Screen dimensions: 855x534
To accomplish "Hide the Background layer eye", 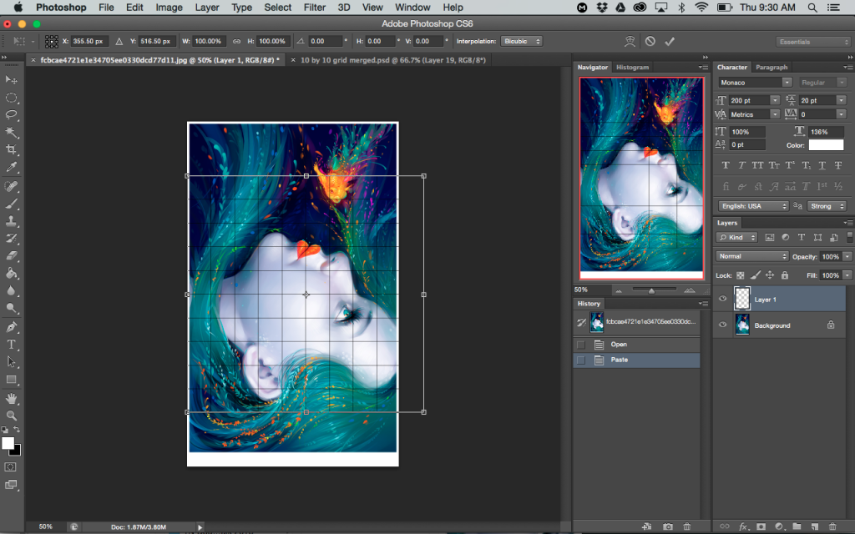I will pyautogui.click(x=722, y=325).
